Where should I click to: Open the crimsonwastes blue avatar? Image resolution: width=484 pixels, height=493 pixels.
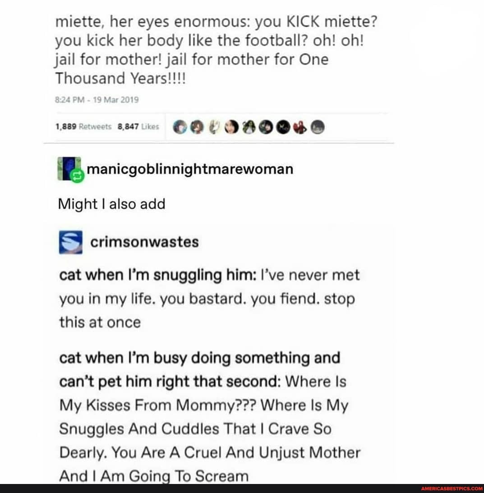point(70,242)
